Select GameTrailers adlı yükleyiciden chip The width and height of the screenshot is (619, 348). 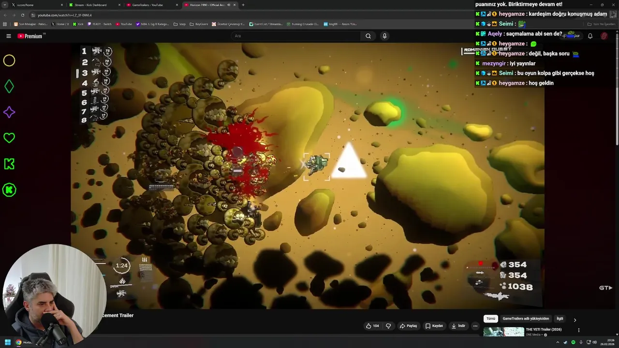[x=526, y=319]
